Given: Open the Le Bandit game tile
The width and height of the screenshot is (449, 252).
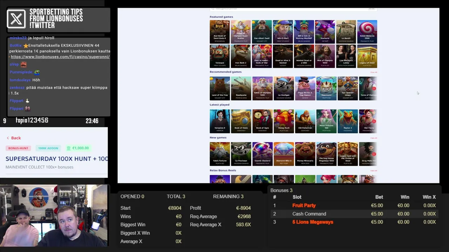Looking at the screenshot, I should pos(346,31).
